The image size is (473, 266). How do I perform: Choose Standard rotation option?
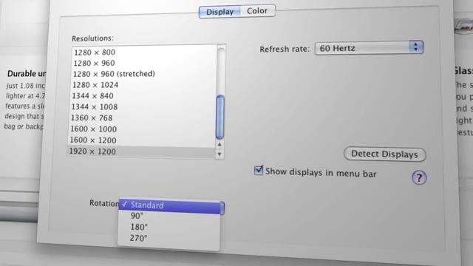169,205
